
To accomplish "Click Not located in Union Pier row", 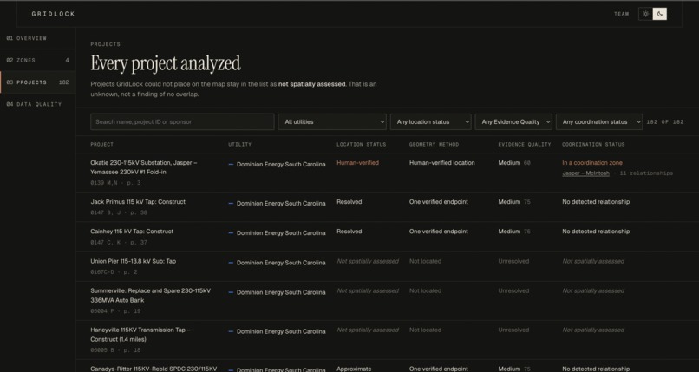I will (x=425, y=261).
